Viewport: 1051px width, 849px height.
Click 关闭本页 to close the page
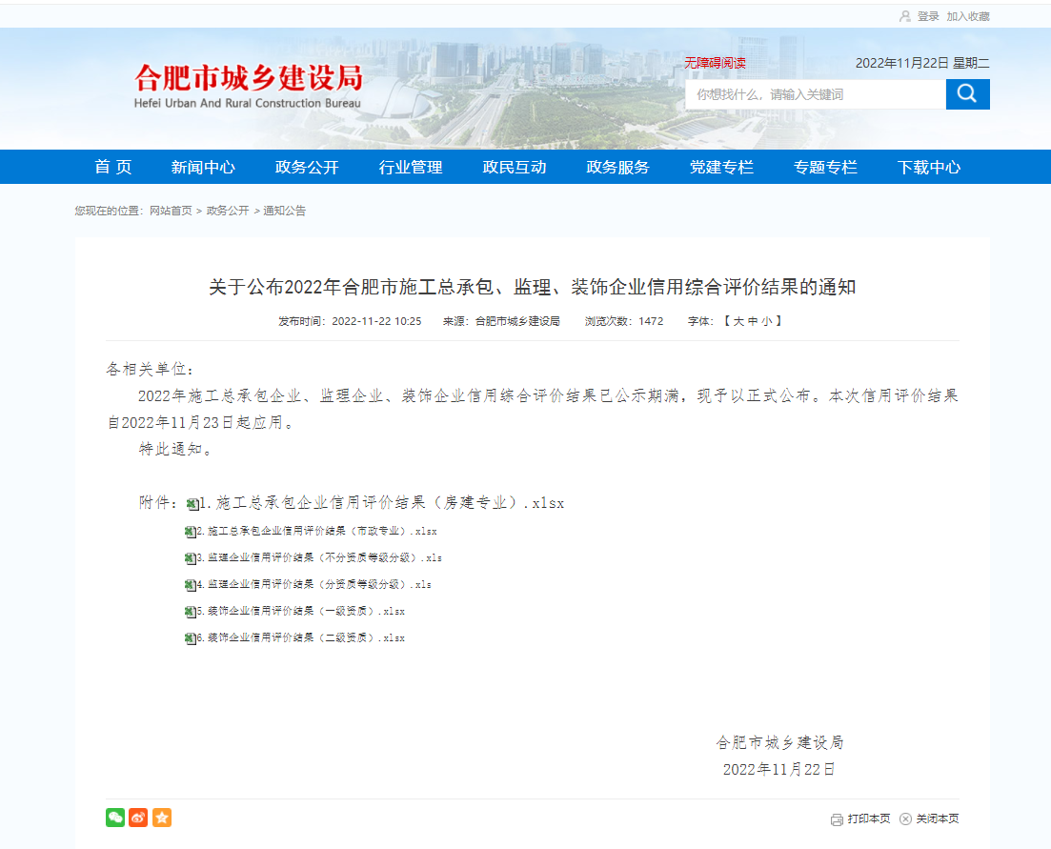[938, 819]
